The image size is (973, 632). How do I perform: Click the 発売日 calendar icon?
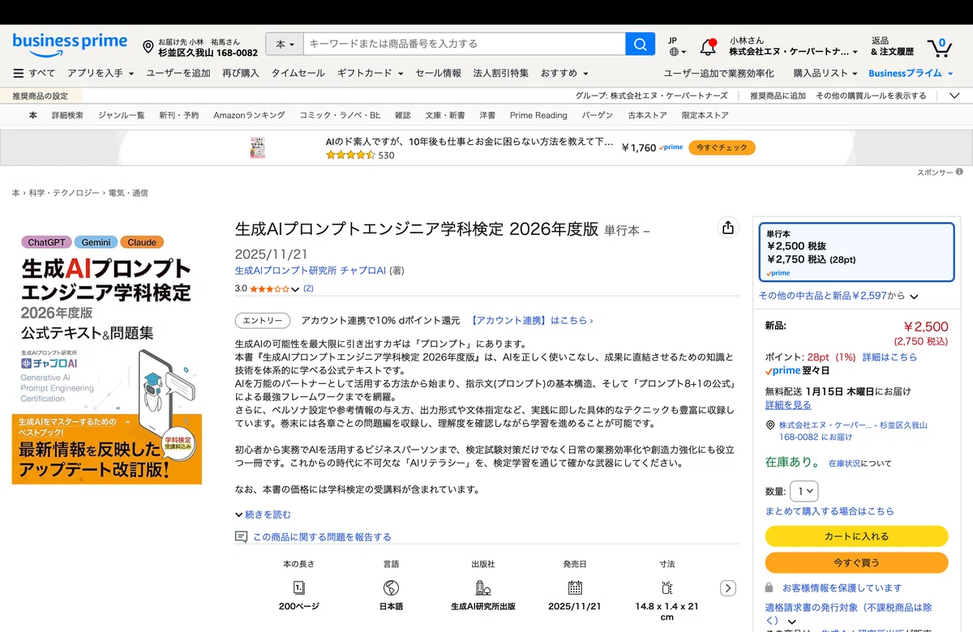point(575,587)
